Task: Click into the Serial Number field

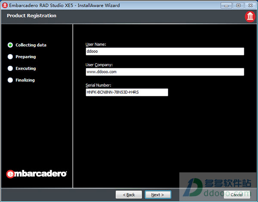Action: click(127, 92)
